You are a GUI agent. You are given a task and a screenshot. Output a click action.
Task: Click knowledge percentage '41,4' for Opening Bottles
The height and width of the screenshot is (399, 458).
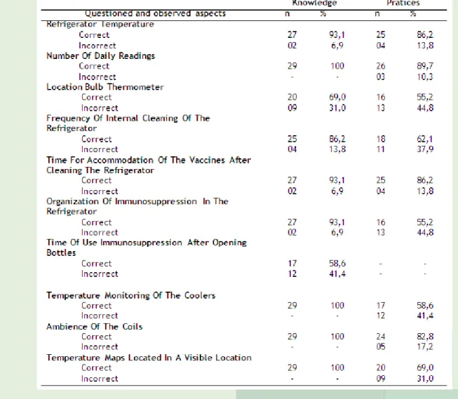(337, 274)
